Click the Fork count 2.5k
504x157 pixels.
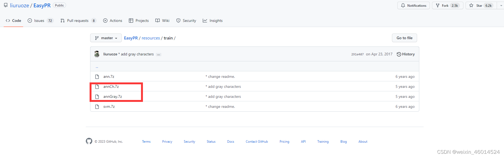point(455,5)
